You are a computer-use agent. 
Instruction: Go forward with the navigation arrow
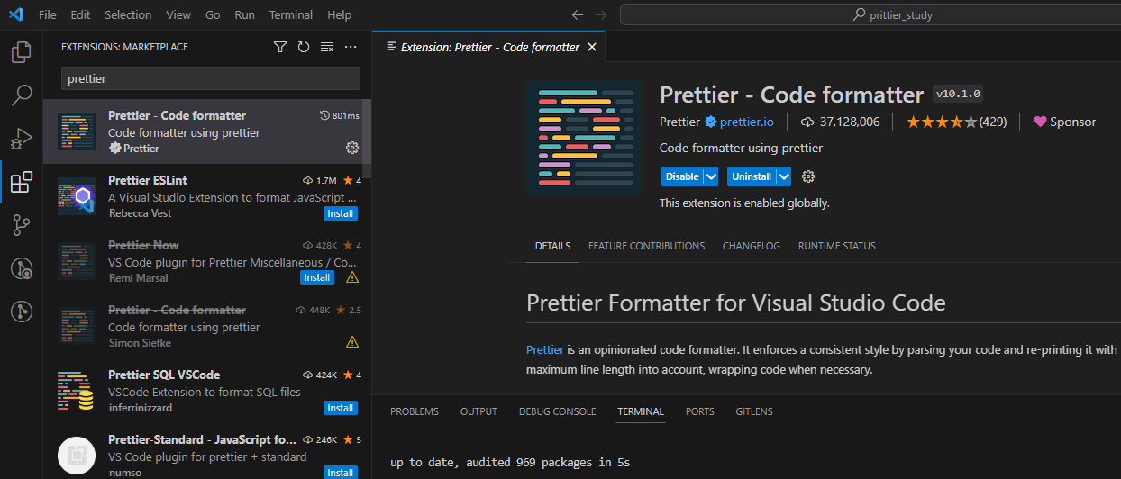pyautogui.click(x=601, y=14)
